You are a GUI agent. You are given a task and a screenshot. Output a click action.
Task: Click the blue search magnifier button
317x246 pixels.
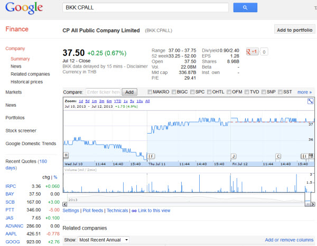coord(245,8)
